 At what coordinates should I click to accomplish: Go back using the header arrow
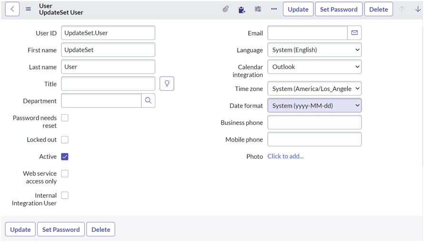coord(12,9)
